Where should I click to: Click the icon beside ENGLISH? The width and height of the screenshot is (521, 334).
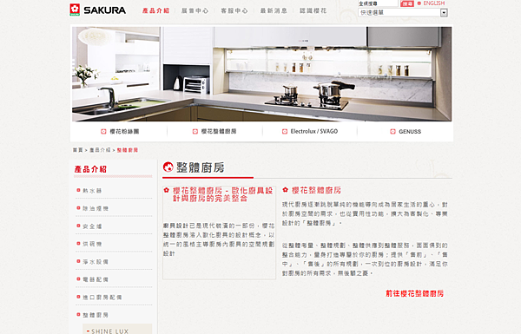[419, 3]
